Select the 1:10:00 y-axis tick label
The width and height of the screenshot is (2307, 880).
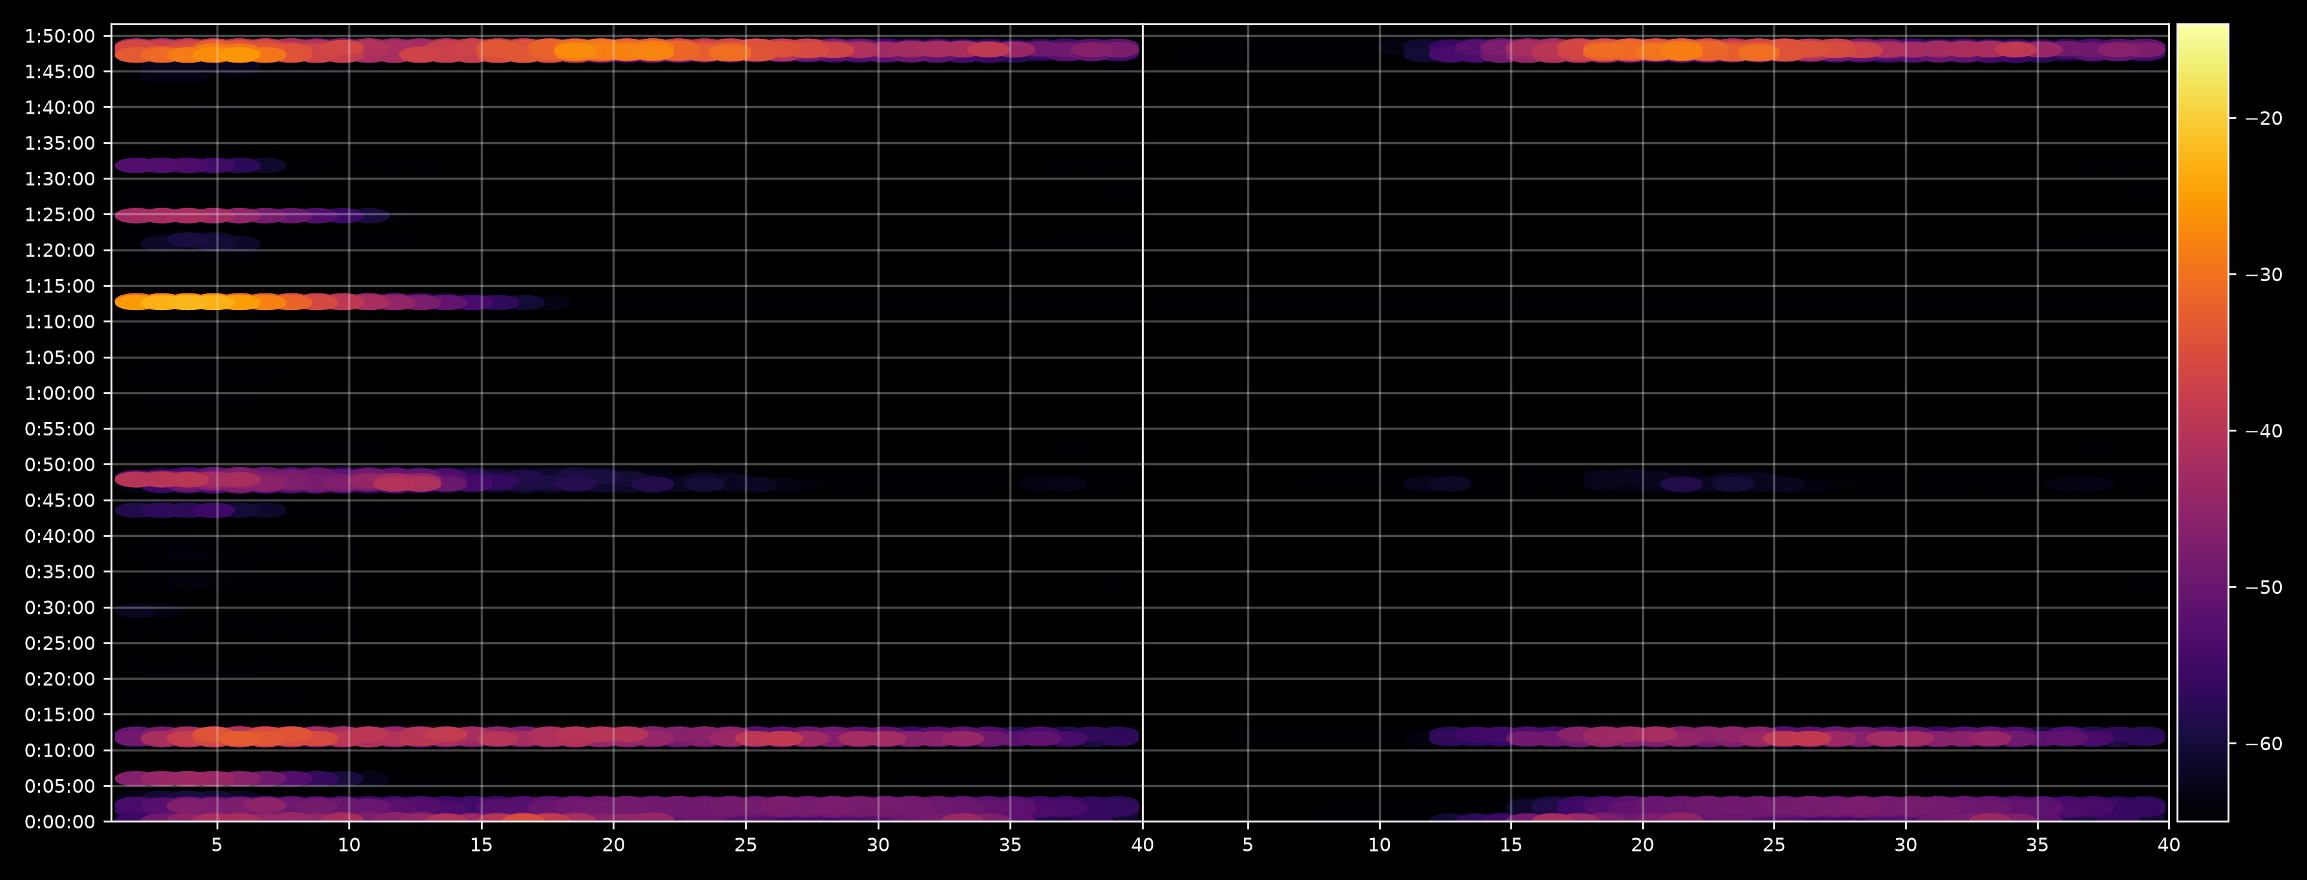point(59,322)
